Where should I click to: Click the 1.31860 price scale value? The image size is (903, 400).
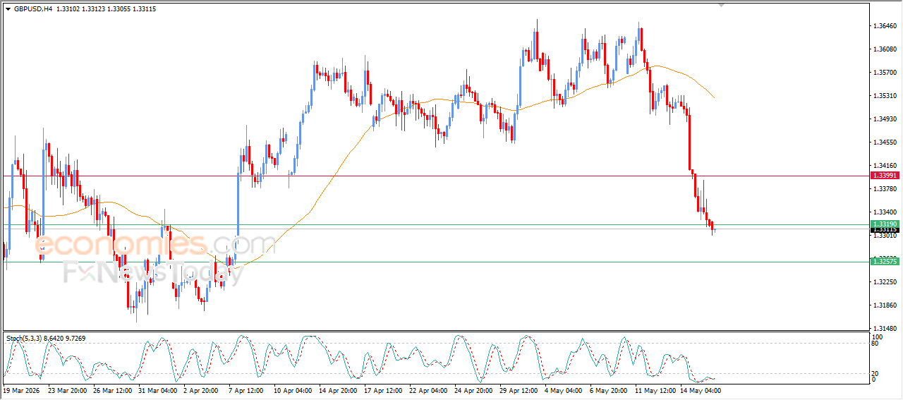885,305
